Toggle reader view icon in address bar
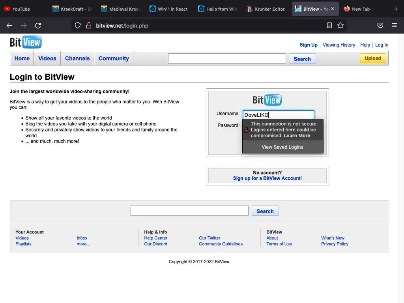The height and width of the screenshot is (303, 404). 329,25
